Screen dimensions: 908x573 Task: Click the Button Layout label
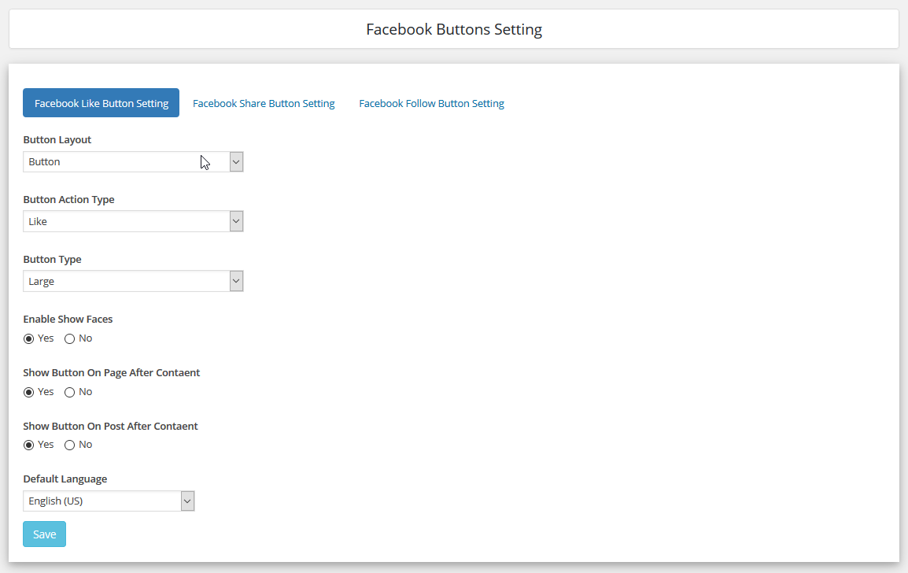point(57,139)
